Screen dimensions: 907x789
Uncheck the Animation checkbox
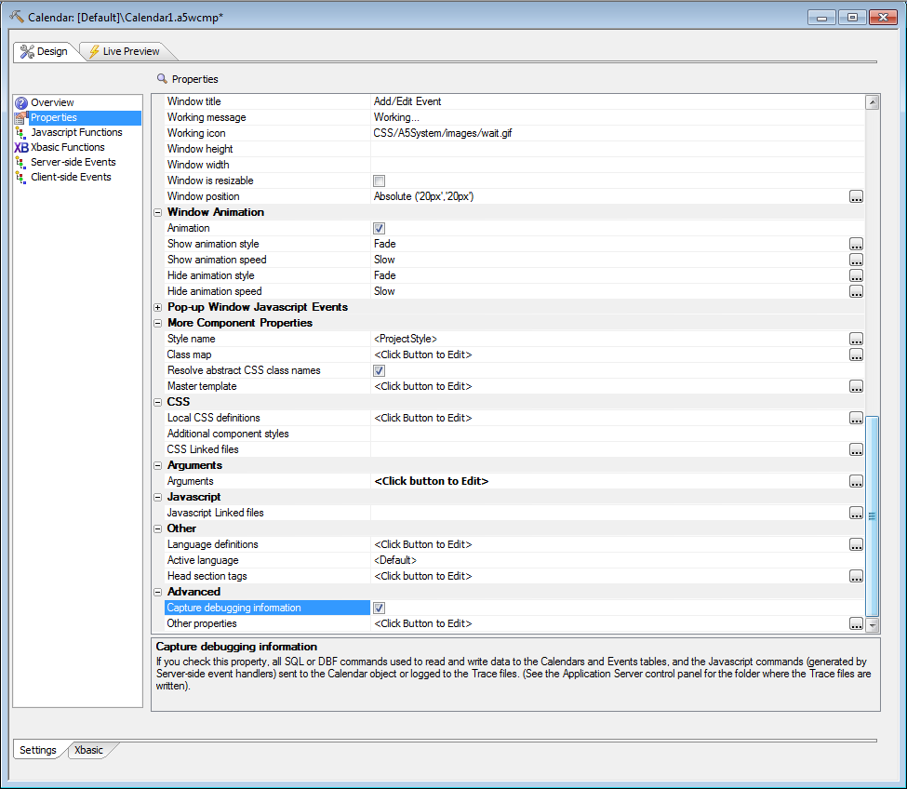pyautogui.click(x=379, y=229)
